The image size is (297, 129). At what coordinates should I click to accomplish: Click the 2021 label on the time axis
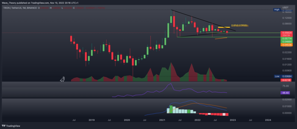[x=162, y=120]
